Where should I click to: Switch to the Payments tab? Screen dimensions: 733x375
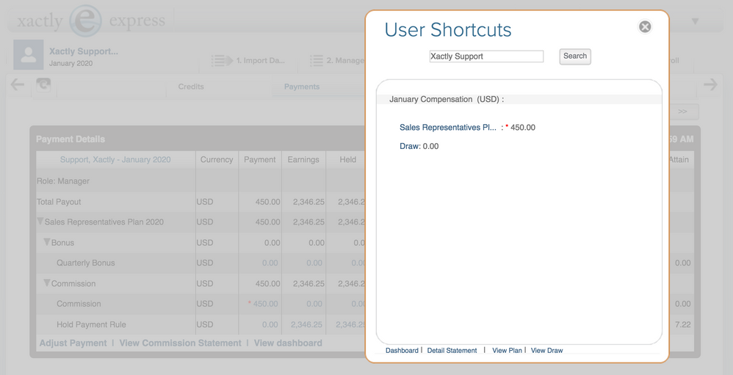point(302,87)
